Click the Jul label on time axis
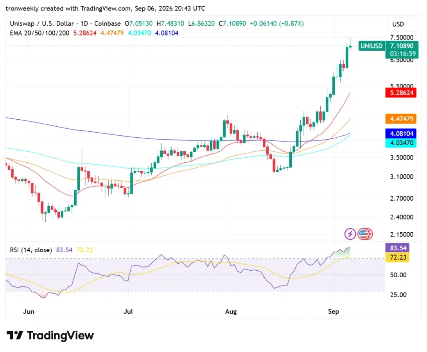Screen dimensions: 427x352 [x=128, y=311]
